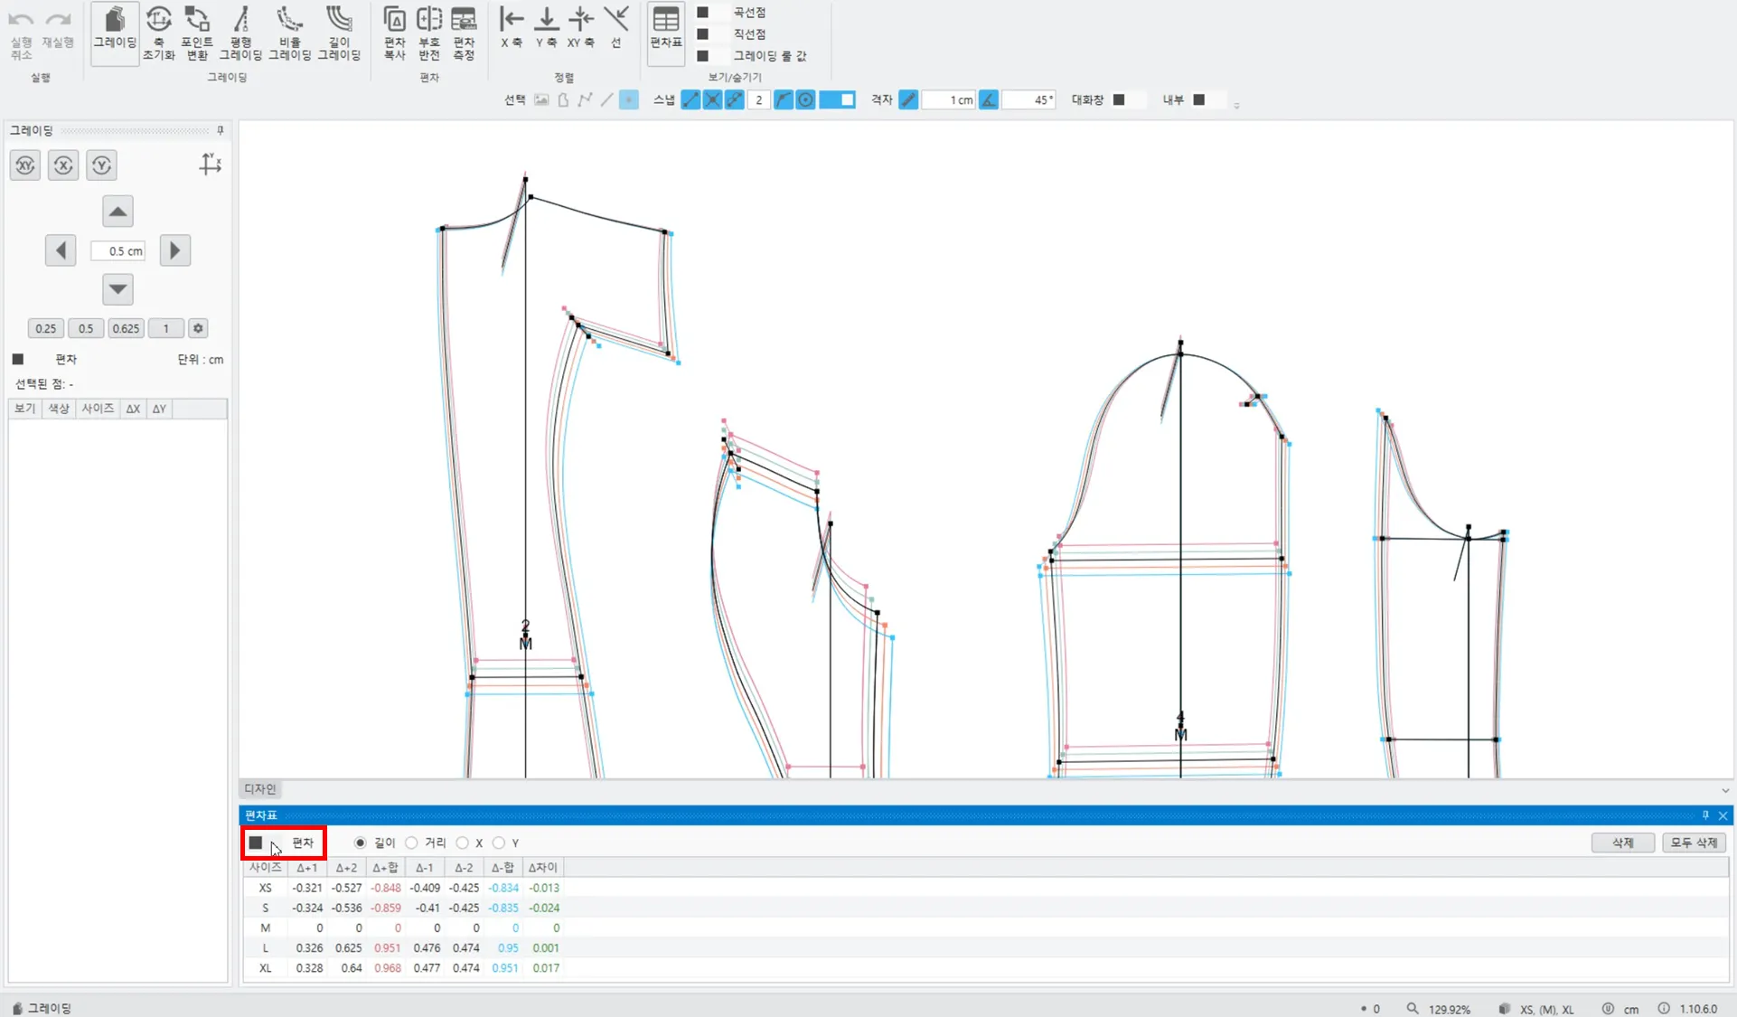Open the toolbar overflow arrow after 내부
This screenshot has width=1737, height=1017.
tap(1236, 105)
